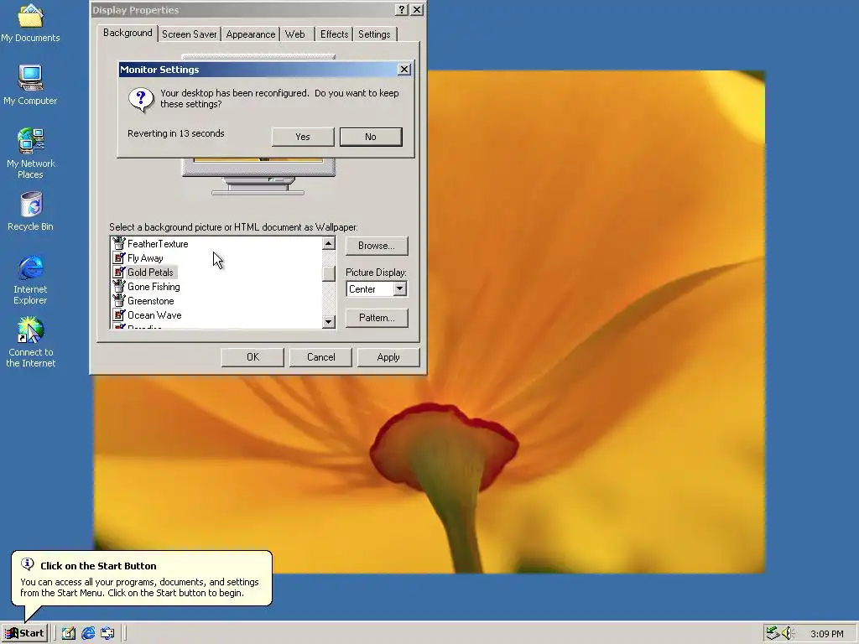The width and height of the screenshot is (859, 644).
Task: Switch to the Background tab
Action: (x=128, y=33)
